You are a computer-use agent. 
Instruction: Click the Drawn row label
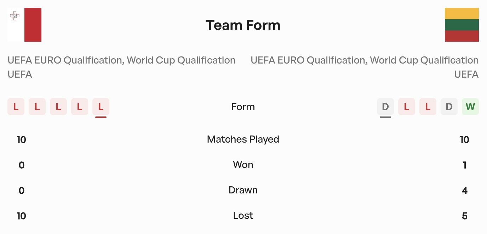243,190
